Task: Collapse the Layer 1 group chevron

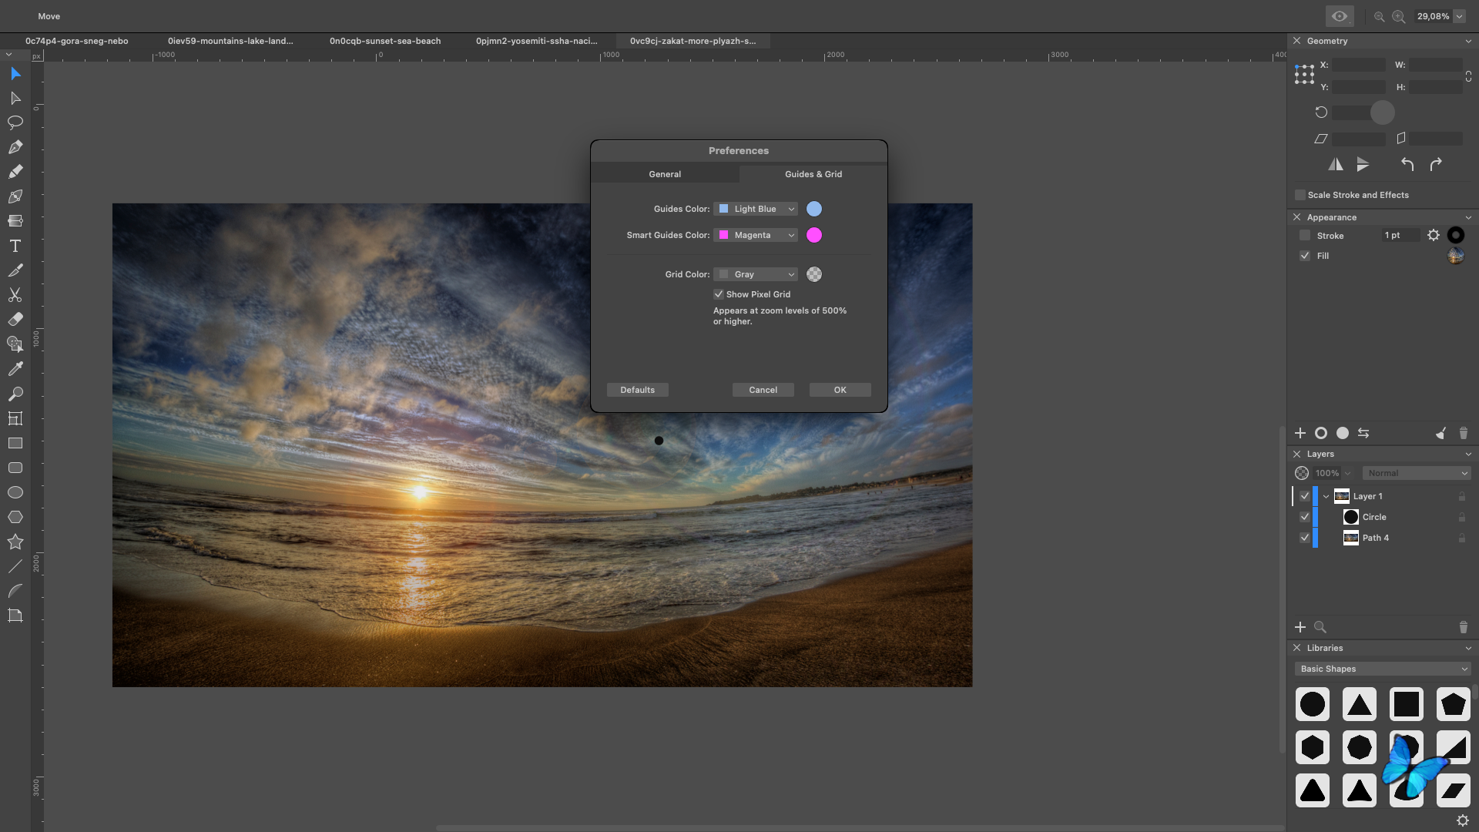Action: pos(1326,496)
